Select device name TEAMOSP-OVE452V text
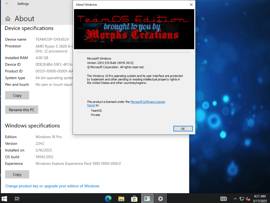 [52, 39]
